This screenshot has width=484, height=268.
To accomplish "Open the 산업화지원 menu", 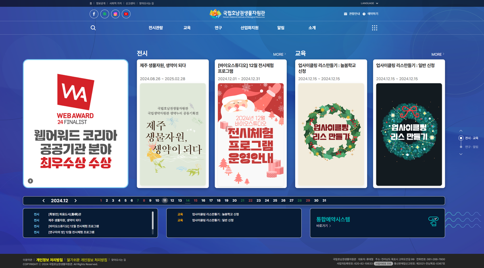I will click(x=249, y=28).
